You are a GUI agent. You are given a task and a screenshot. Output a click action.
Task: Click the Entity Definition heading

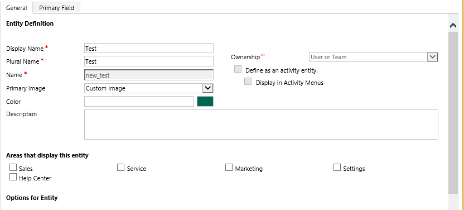(30, 23)
